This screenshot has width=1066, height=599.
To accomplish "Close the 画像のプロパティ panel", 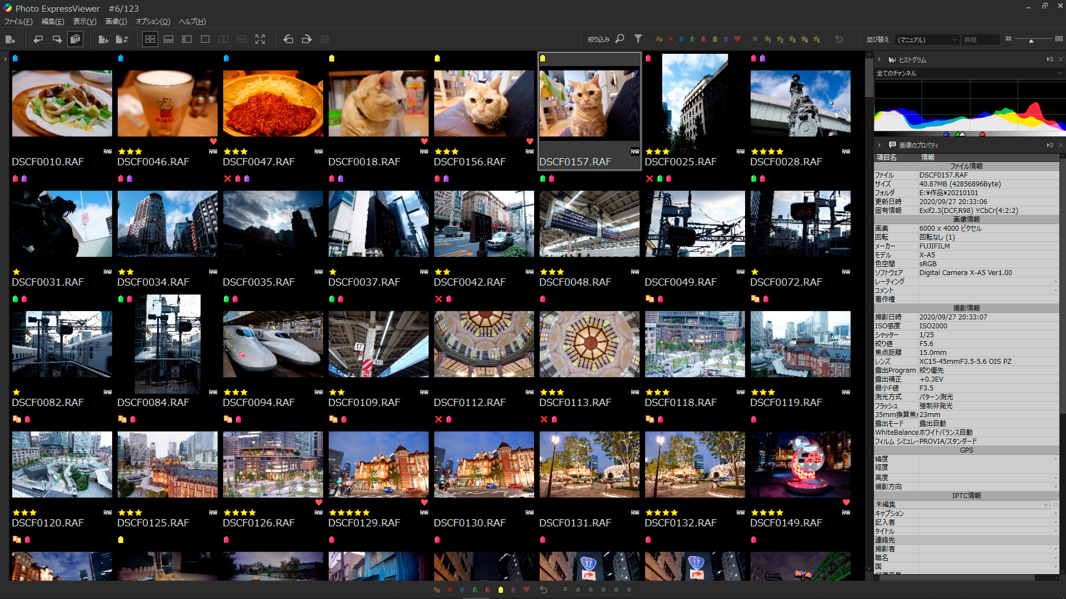I will click(1060, 145).
